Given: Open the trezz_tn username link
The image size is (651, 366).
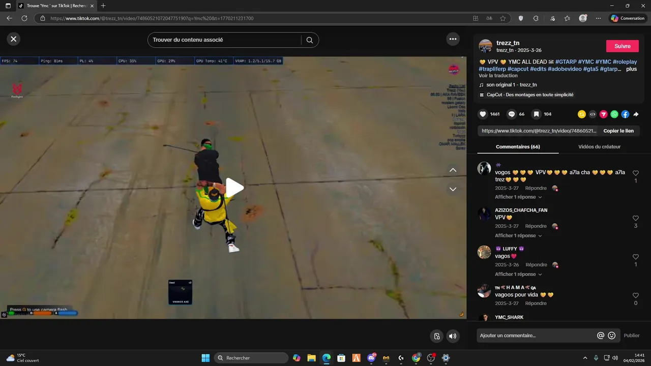Looking at the screenshot, I should 508,43.
